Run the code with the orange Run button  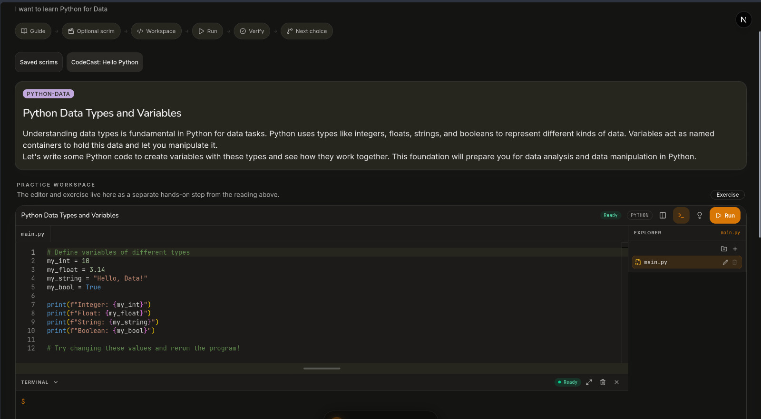tap(725, 215)
